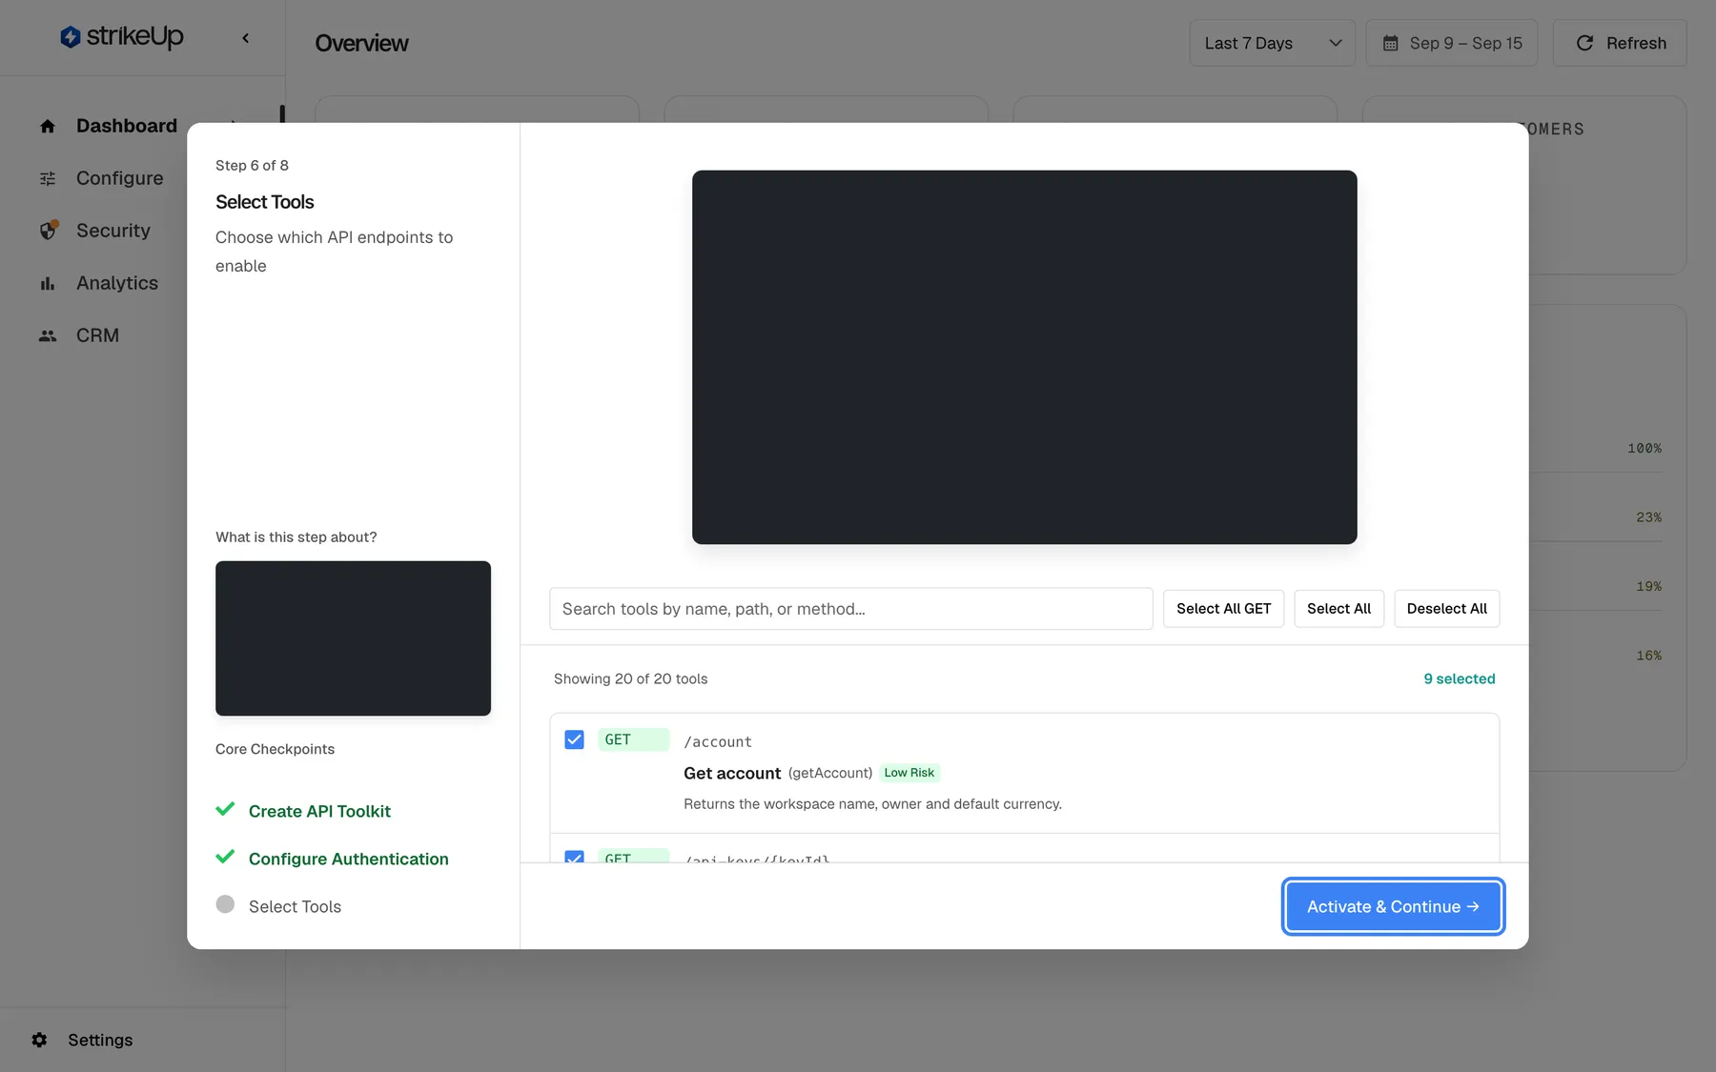1716x1072 pixels.
Task: Open the Sep 9 – Sep 15 date picker
Action: [1451, 43]
